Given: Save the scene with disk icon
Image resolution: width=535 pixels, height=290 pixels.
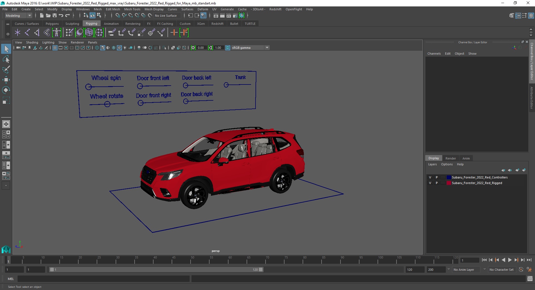Looking at the screenshot, I should (55, 16).
